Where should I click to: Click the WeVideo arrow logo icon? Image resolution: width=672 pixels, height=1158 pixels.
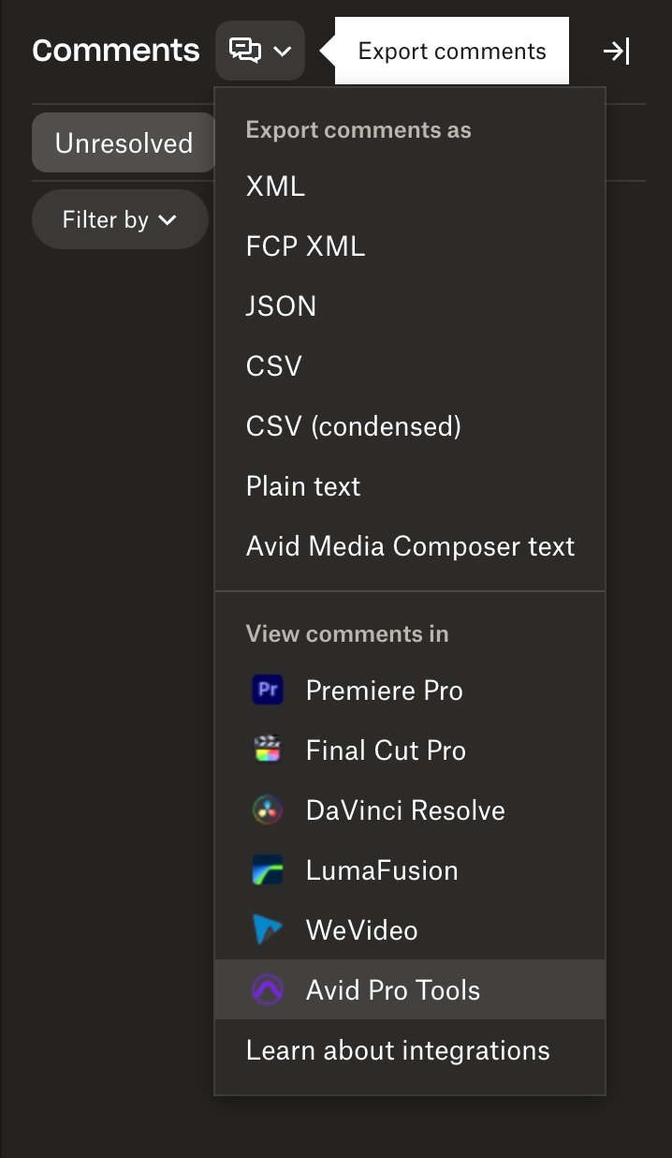268,930
